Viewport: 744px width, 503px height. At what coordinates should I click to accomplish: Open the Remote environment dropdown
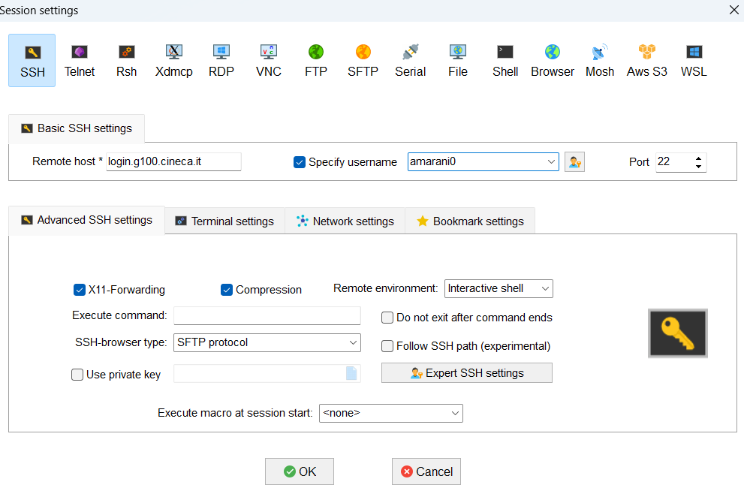click(x=545, y=288)
